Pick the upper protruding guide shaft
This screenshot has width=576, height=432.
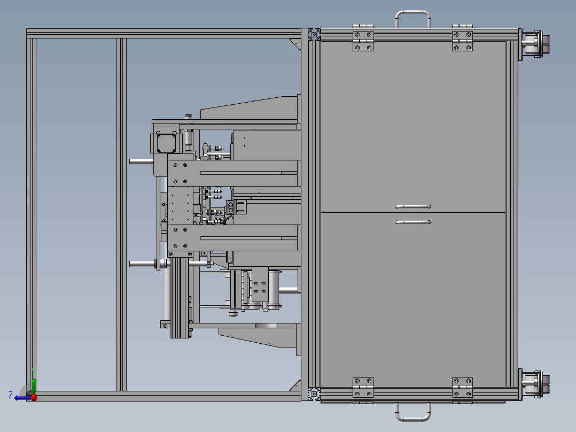coord(142,161)
